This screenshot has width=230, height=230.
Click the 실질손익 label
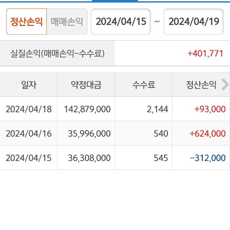[x=57, y=53]
